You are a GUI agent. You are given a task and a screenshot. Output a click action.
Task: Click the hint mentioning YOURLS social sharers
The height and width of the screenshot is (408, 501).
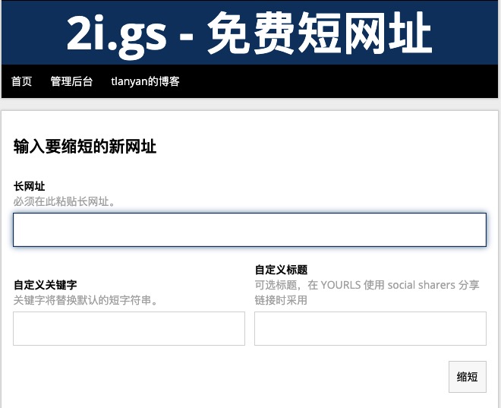coord(367,293)
